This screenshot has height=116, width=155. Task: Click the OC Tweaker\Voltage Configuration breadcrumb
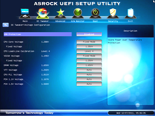[x=30, y=25]
